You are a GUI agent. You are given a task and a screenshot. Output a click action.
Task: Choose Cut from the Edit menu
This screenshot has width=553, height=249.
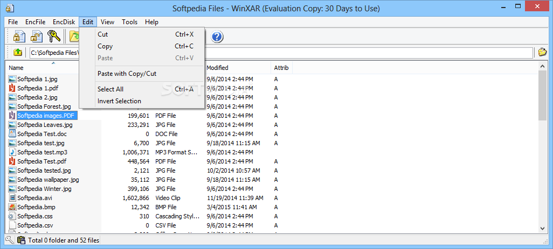pyautogui.click(x=142, y=34)
